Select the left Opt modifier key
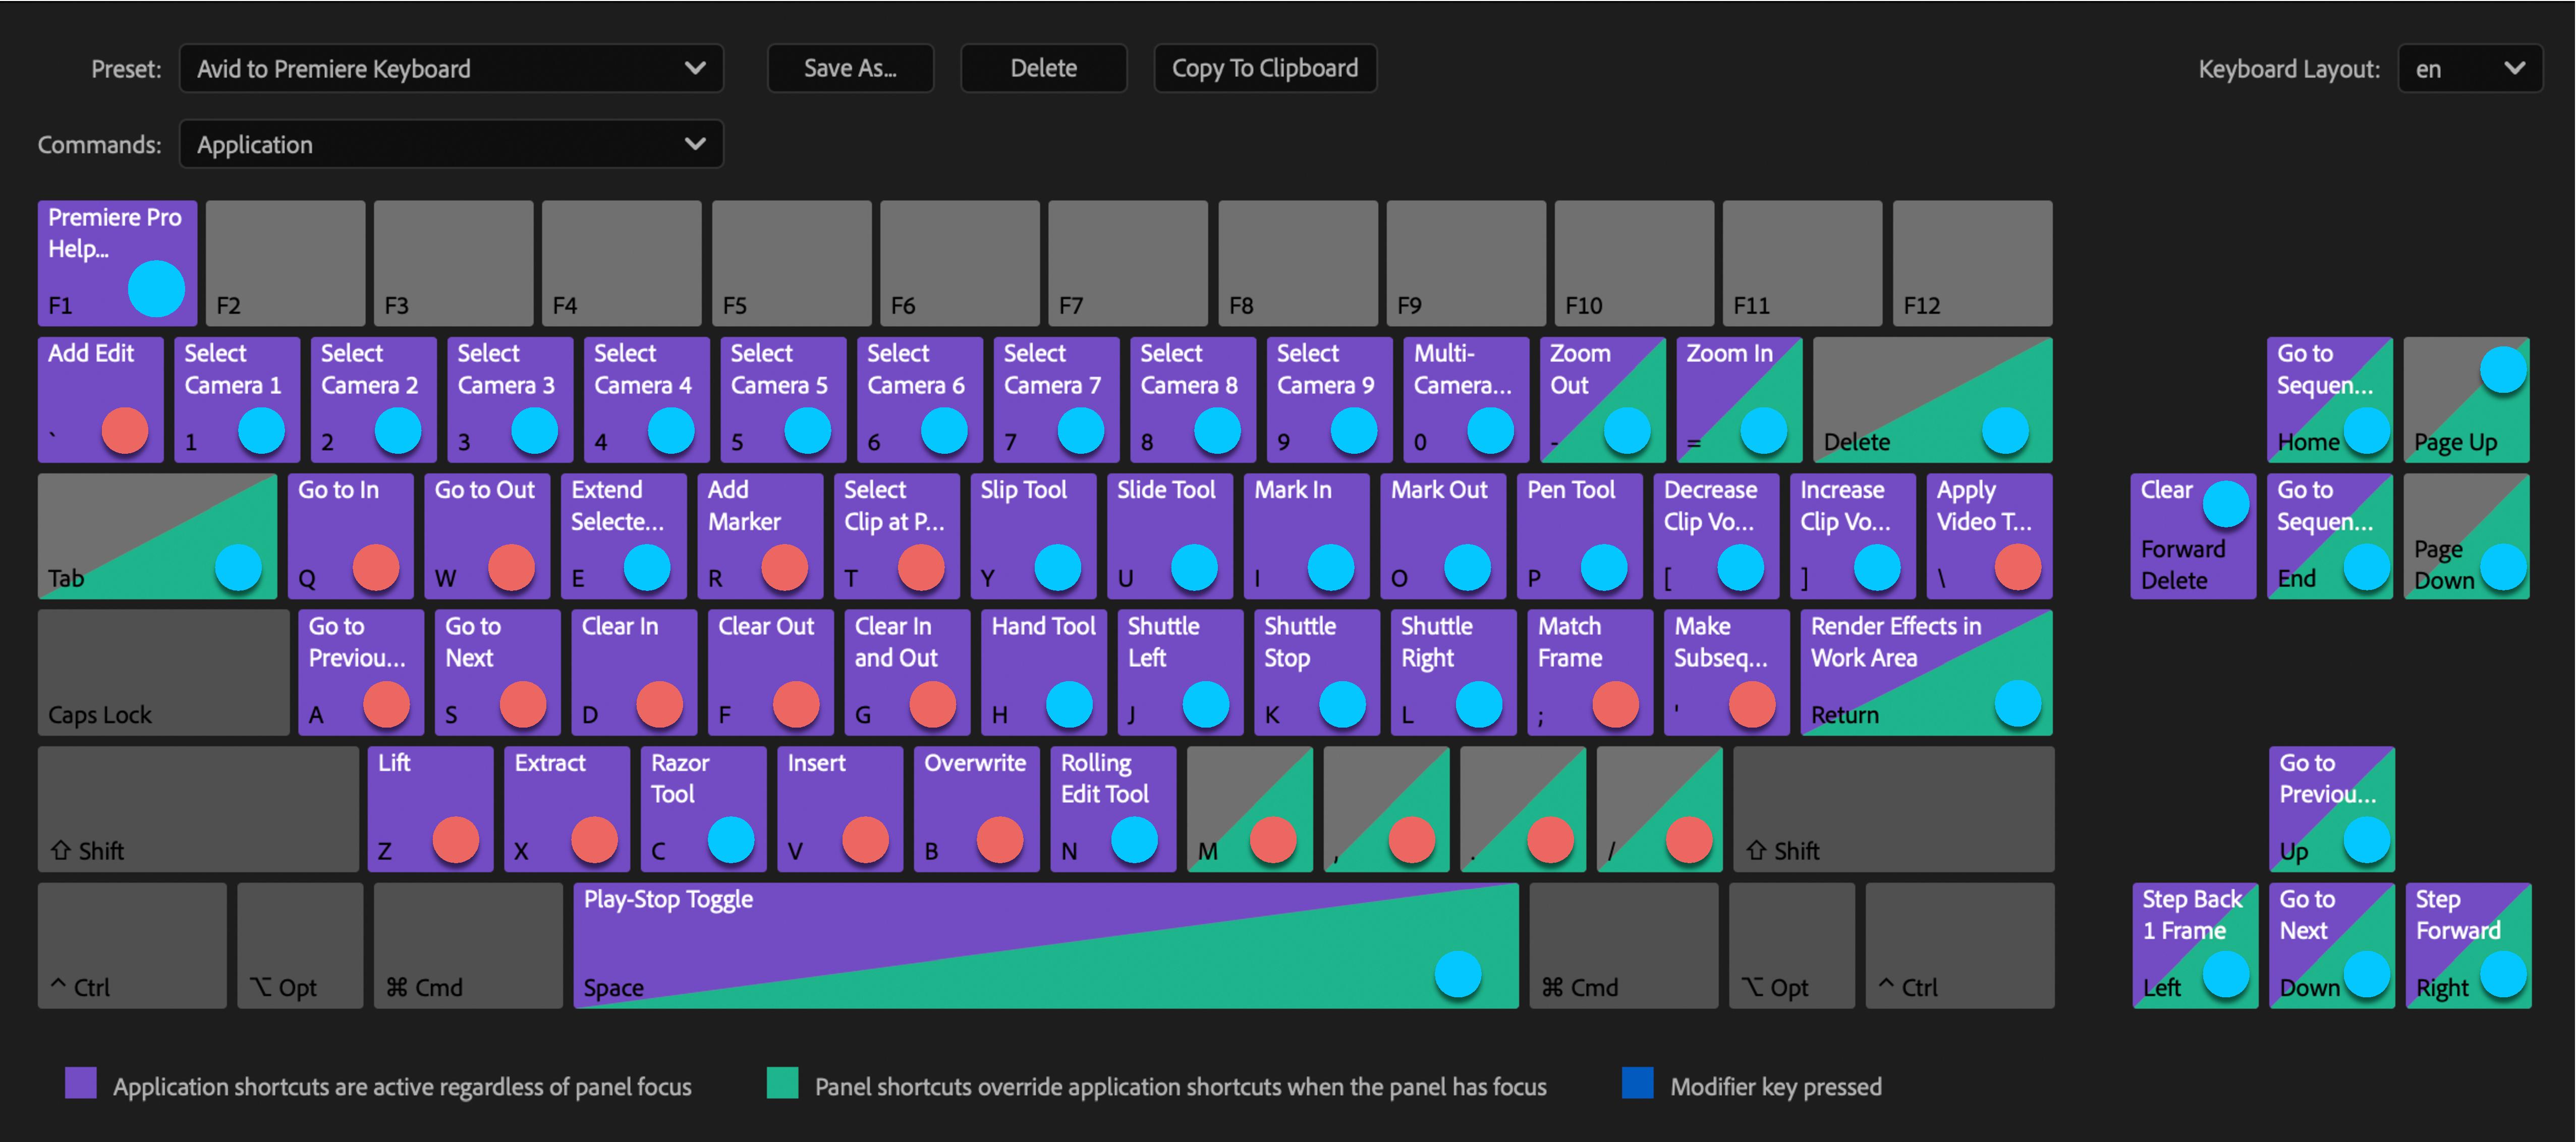The image size is (2576, 1142). pyautogui.click(x=300, y=945)
